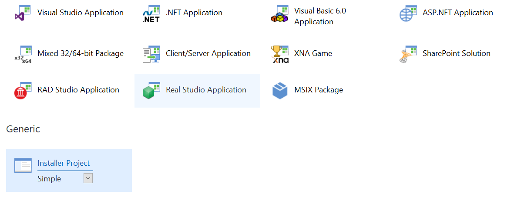The width and height of the screenshot is (521, 197).
Task: Choose the Visual Basic 6.0 colored blocks icon
Action: click(x=279, y=13)
